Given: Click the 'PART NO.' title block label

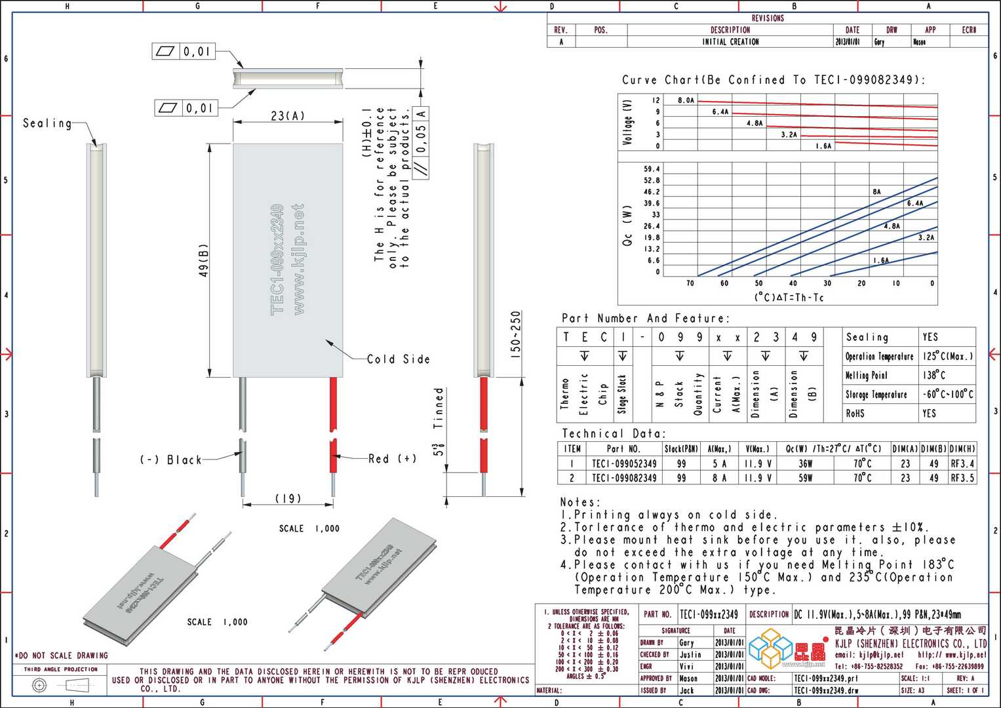Looking at the screenshot, I should coord(658,615).
